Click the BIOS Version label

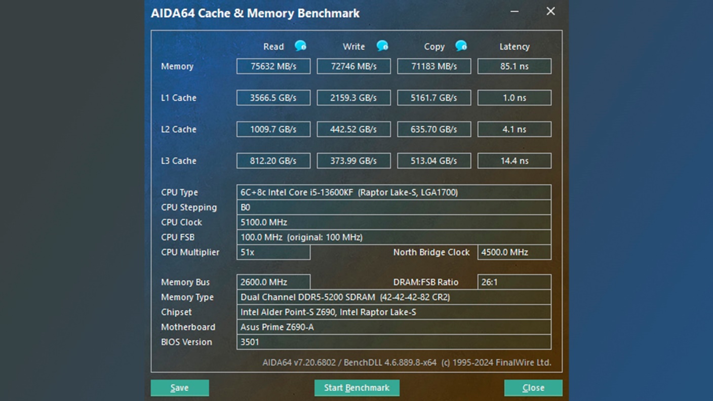pos(186,342)
